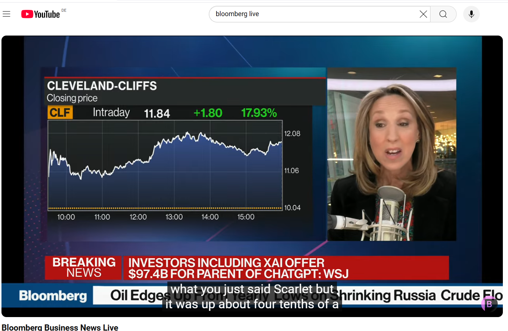Click the Cleveland-Cliffs intraday price chart
The height and width of the screenshot is (331, 508).
click(x=165, y=165)
